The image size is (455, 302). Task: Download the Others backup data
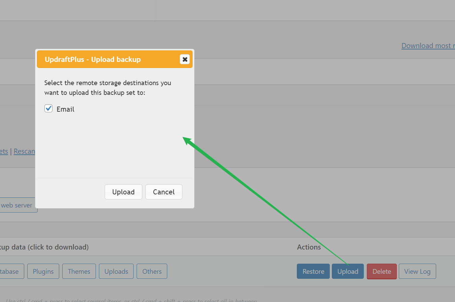tap(152, 271)
